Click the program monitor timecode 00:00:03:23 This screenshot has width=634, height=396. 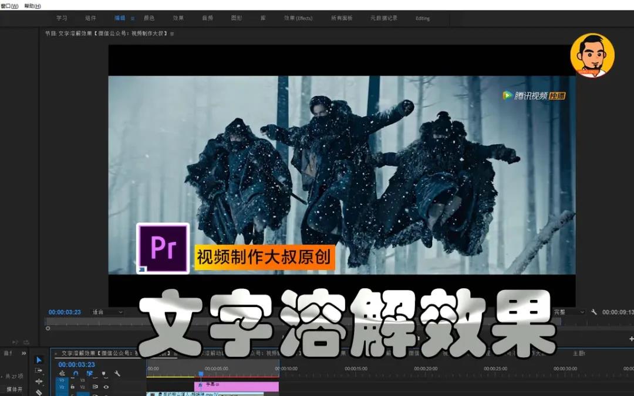click(x=65, y=312)
